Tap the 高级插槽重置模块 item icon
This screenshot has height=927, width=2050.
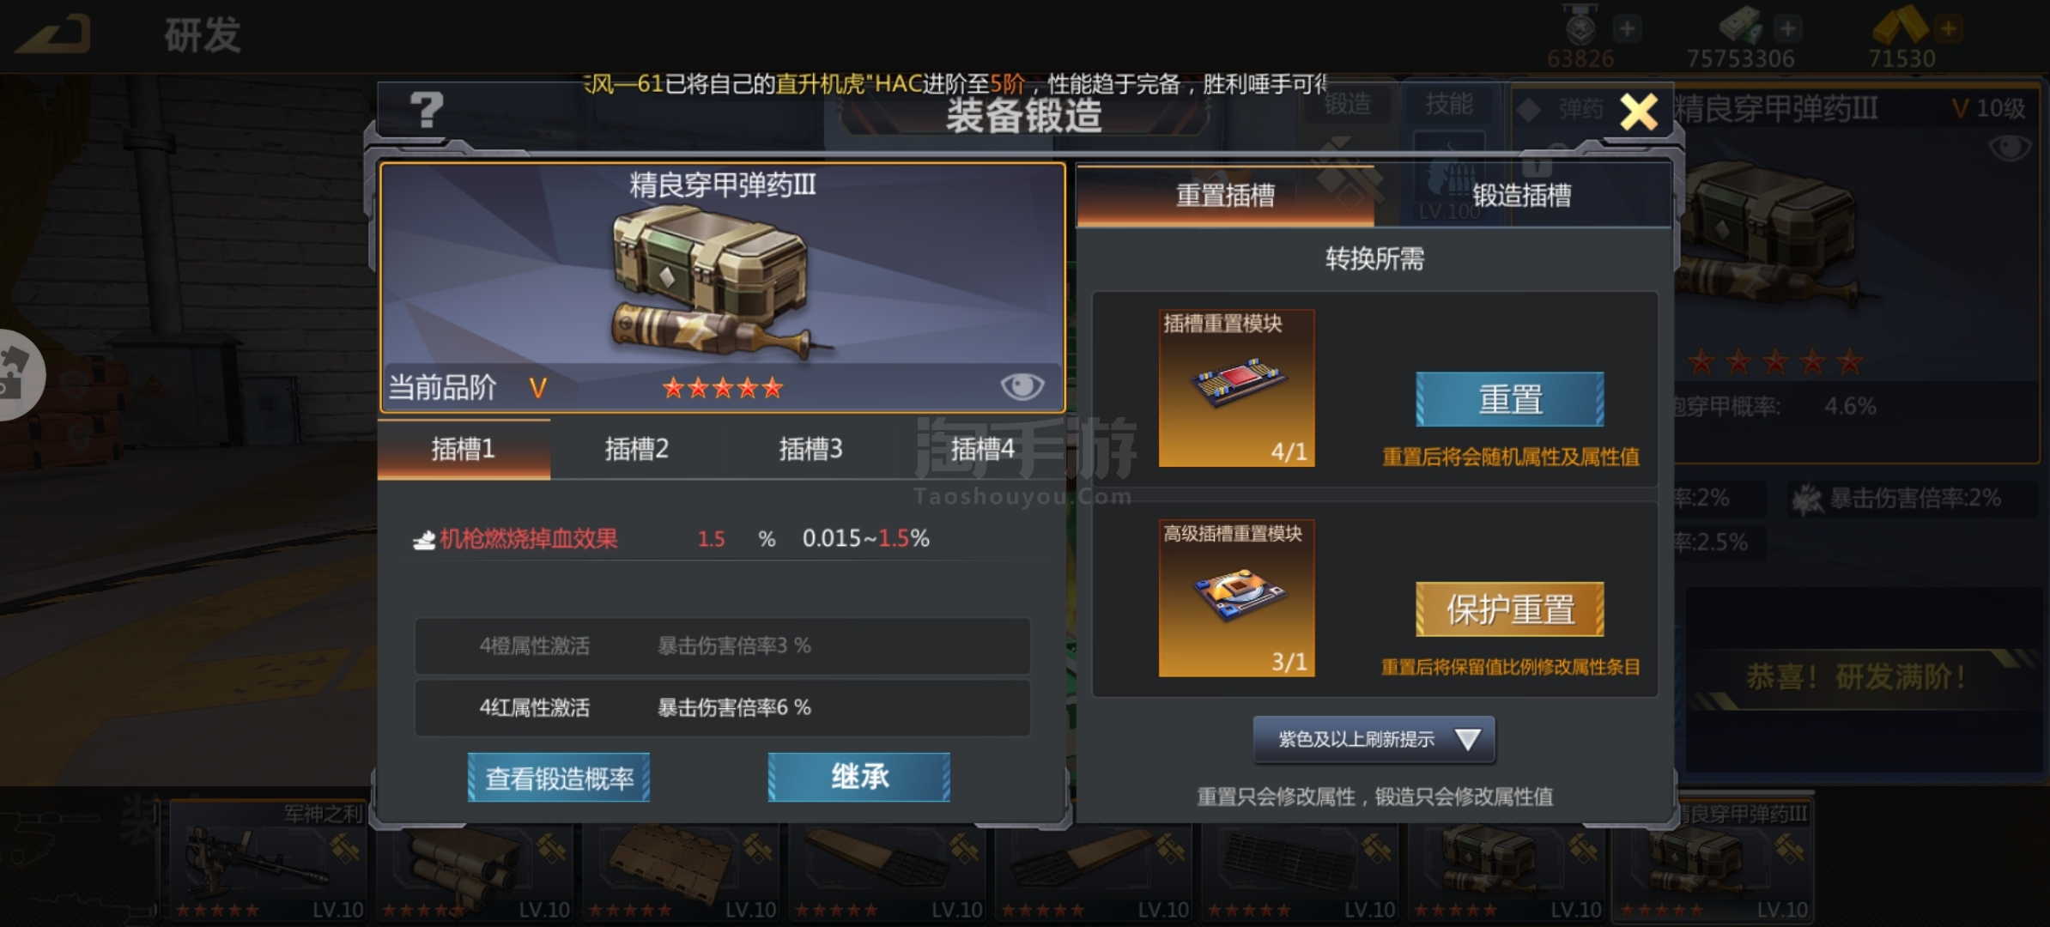point(1236,598)
